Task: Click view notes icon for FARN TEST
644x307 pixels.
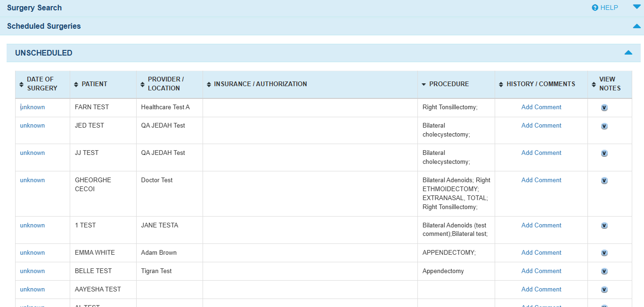Action: pyautogui.click(x=604, y=108)
